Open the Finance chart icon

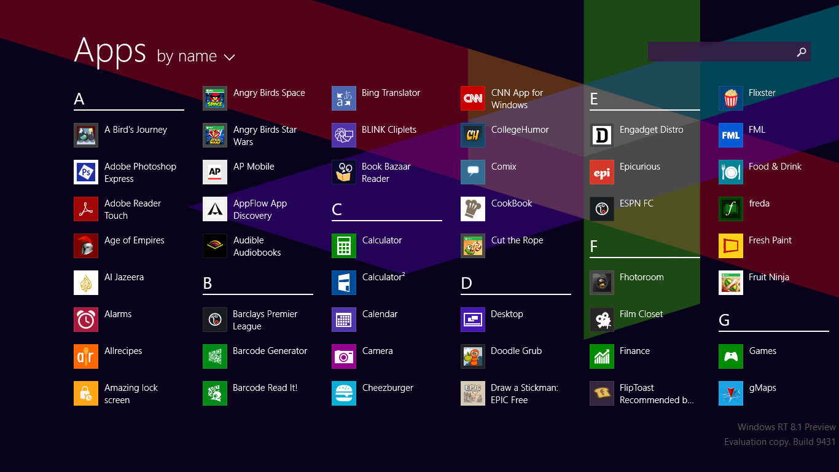pyautogui.click(x=602, y=356)
